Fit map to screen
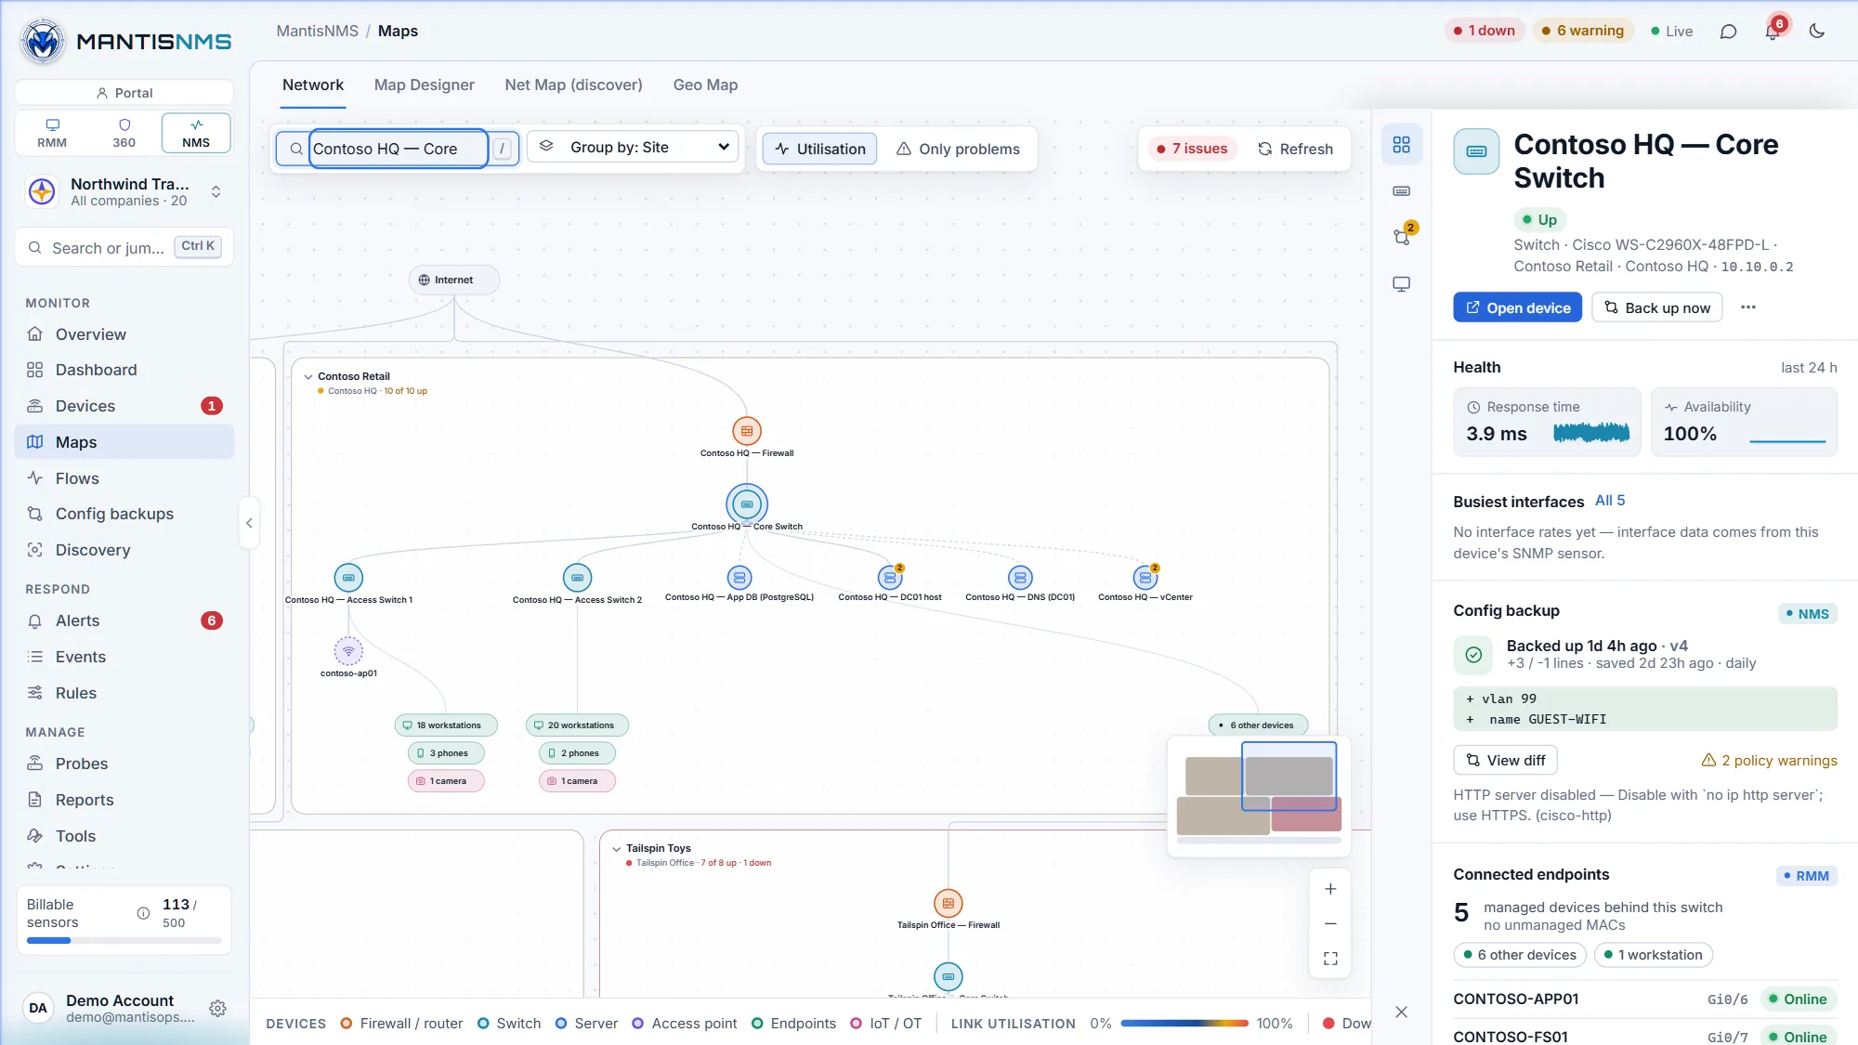Screen dimensions: 1858x1045 (x=1330, y=958)
